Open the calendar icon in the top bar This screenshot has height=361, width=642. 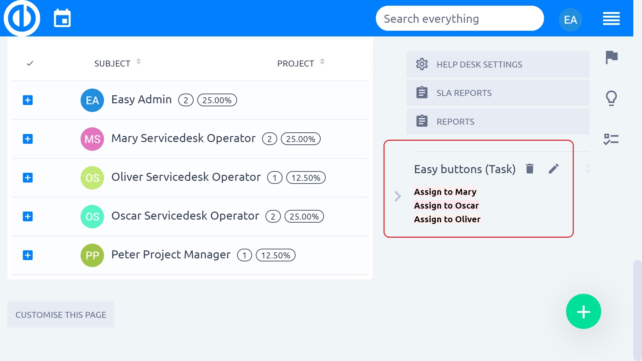pyautogui.click(x=63, y=18)
